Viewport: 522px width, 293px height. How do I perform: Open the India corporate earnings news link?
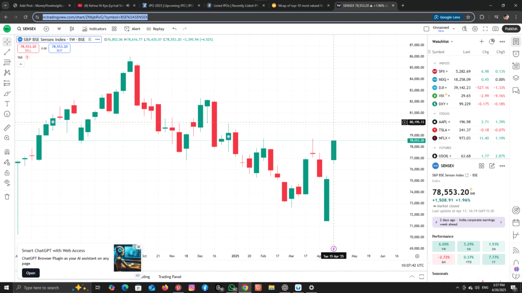(468, 222)
